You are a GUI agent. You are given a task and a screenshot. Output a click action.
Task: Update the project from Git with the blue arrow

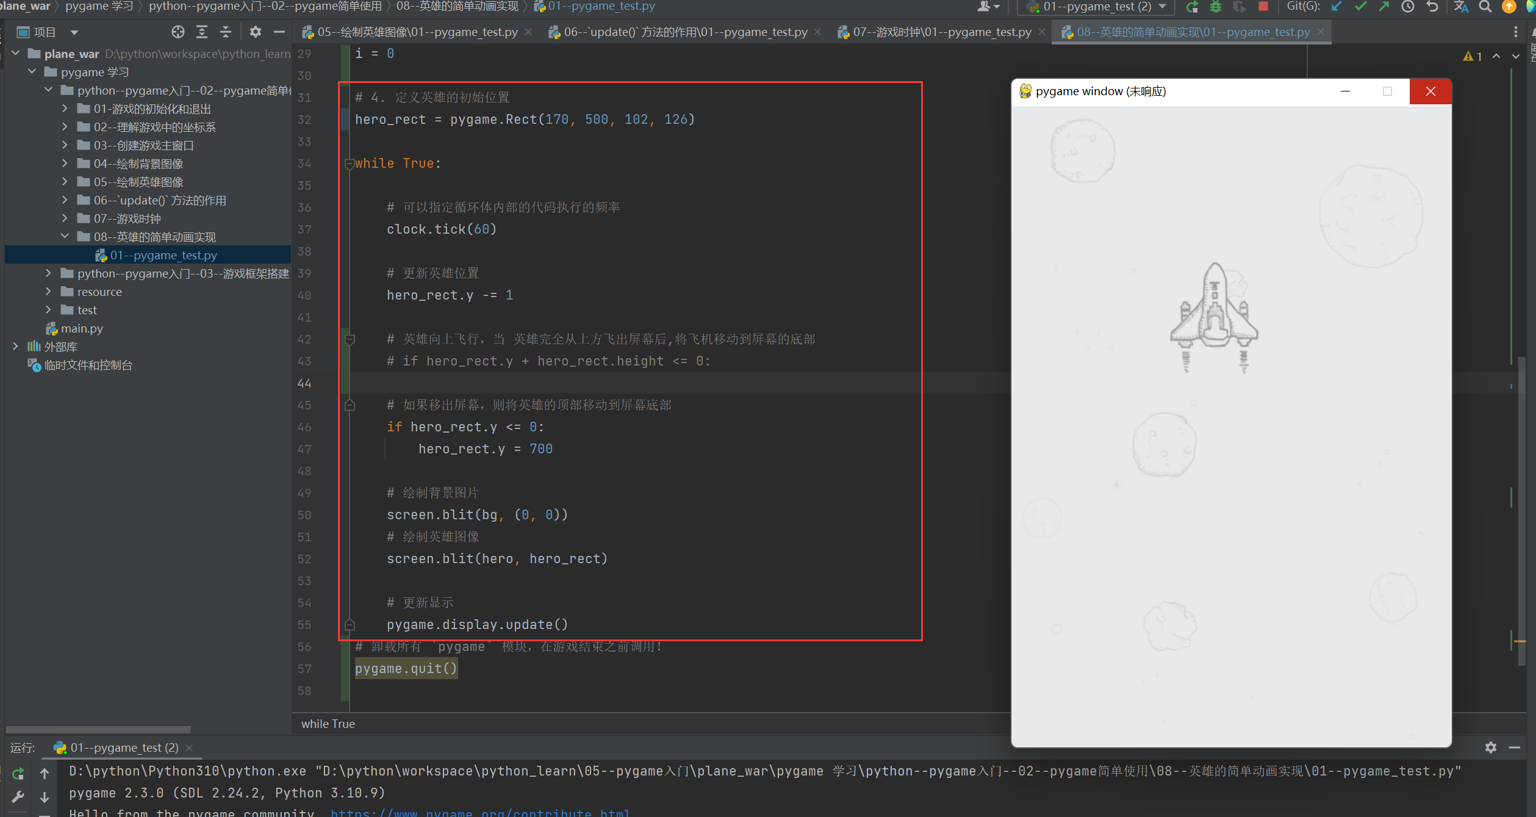pos(1337,7)
